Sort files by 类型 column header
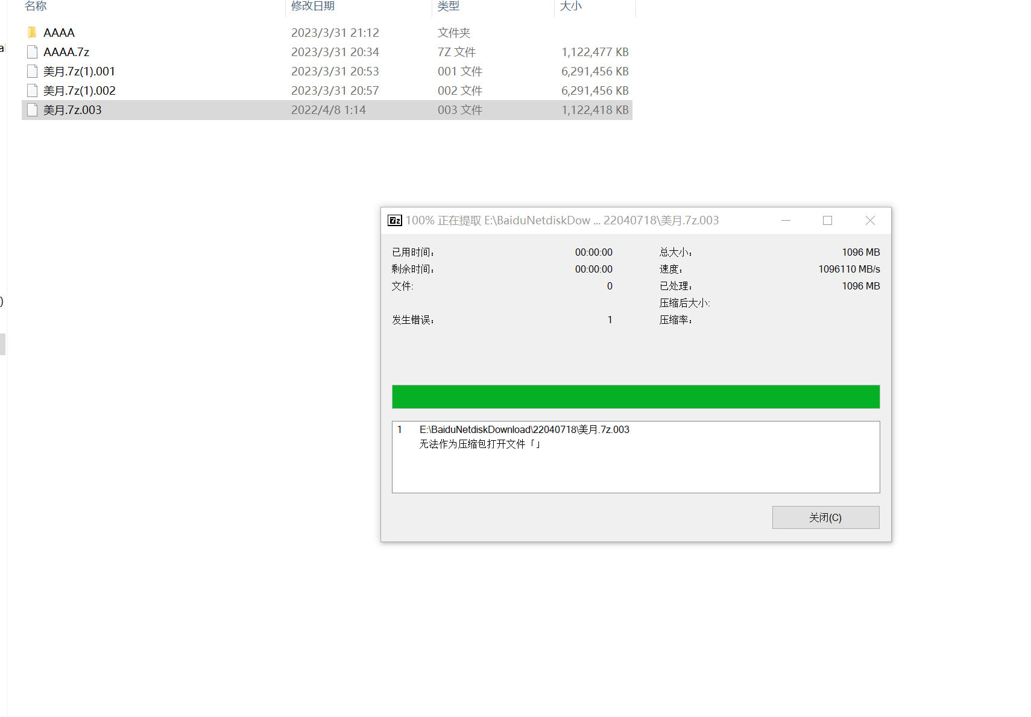This screenshot has width=1031, height=717. click(x=449, y=6)
